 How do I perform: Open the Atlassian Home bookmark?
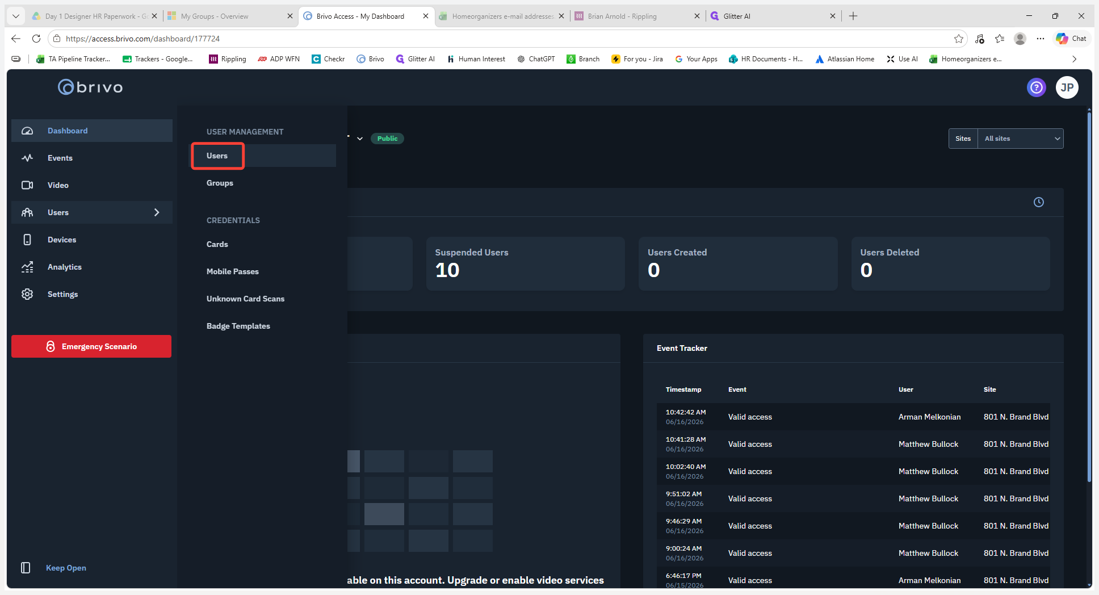845,59
